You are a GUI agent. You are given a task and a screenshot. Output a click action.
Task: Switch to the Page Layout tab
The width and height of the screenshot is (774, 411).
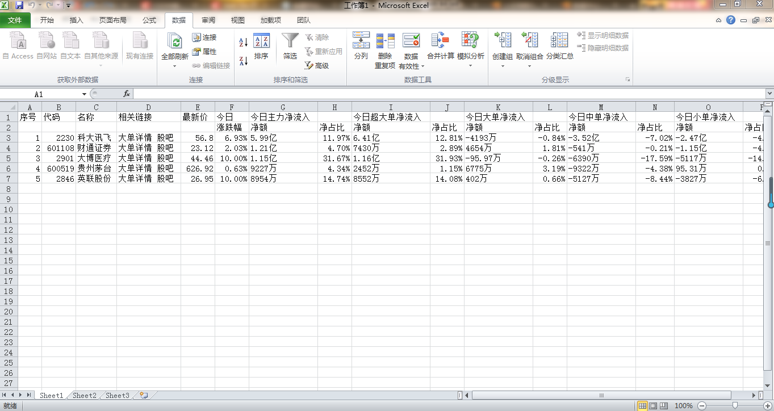click(113, 20)
